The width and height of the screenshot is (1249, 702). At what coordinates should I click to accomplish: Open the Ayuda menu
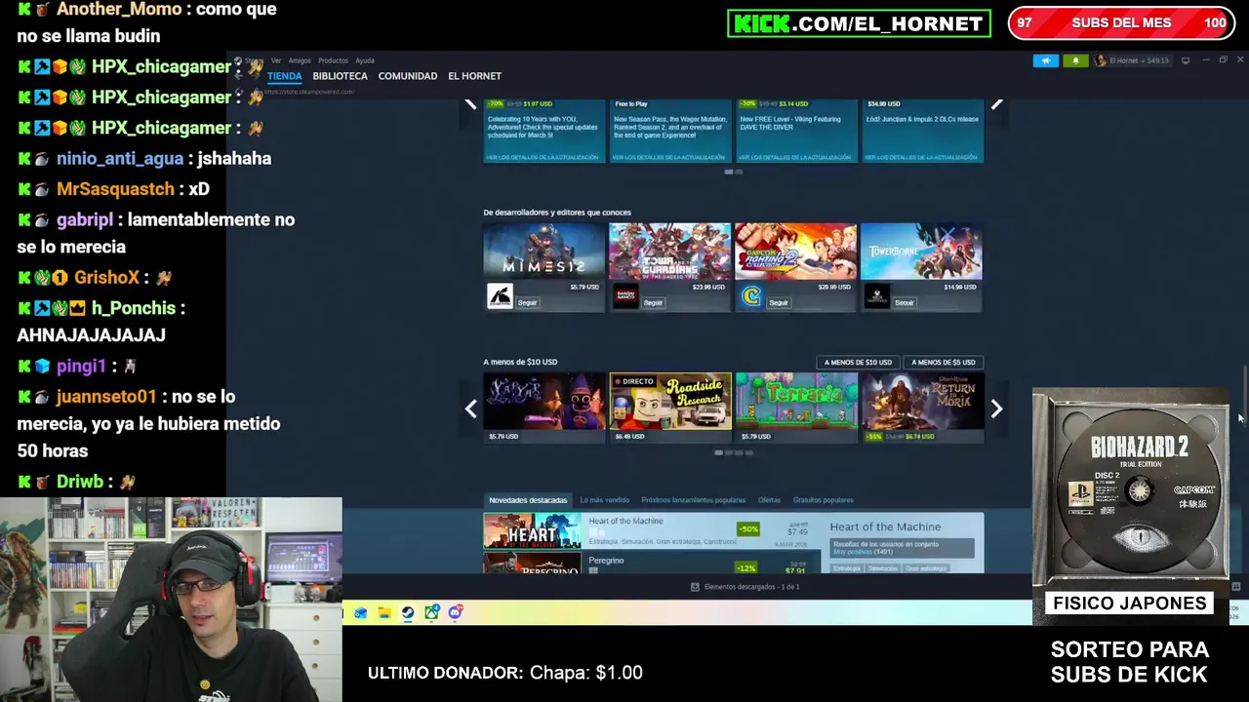click(365, 60)
